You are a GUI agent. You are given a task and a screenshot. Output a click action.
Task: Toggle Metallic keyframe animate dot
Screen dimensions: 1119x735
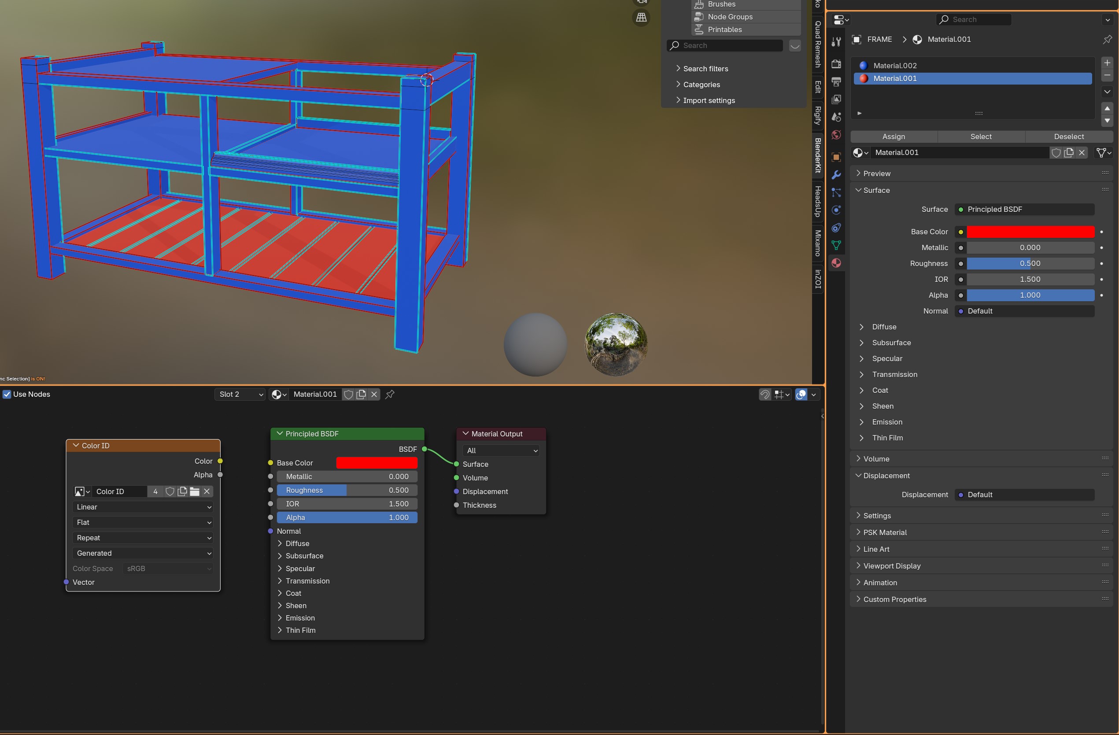point(1101,248)
